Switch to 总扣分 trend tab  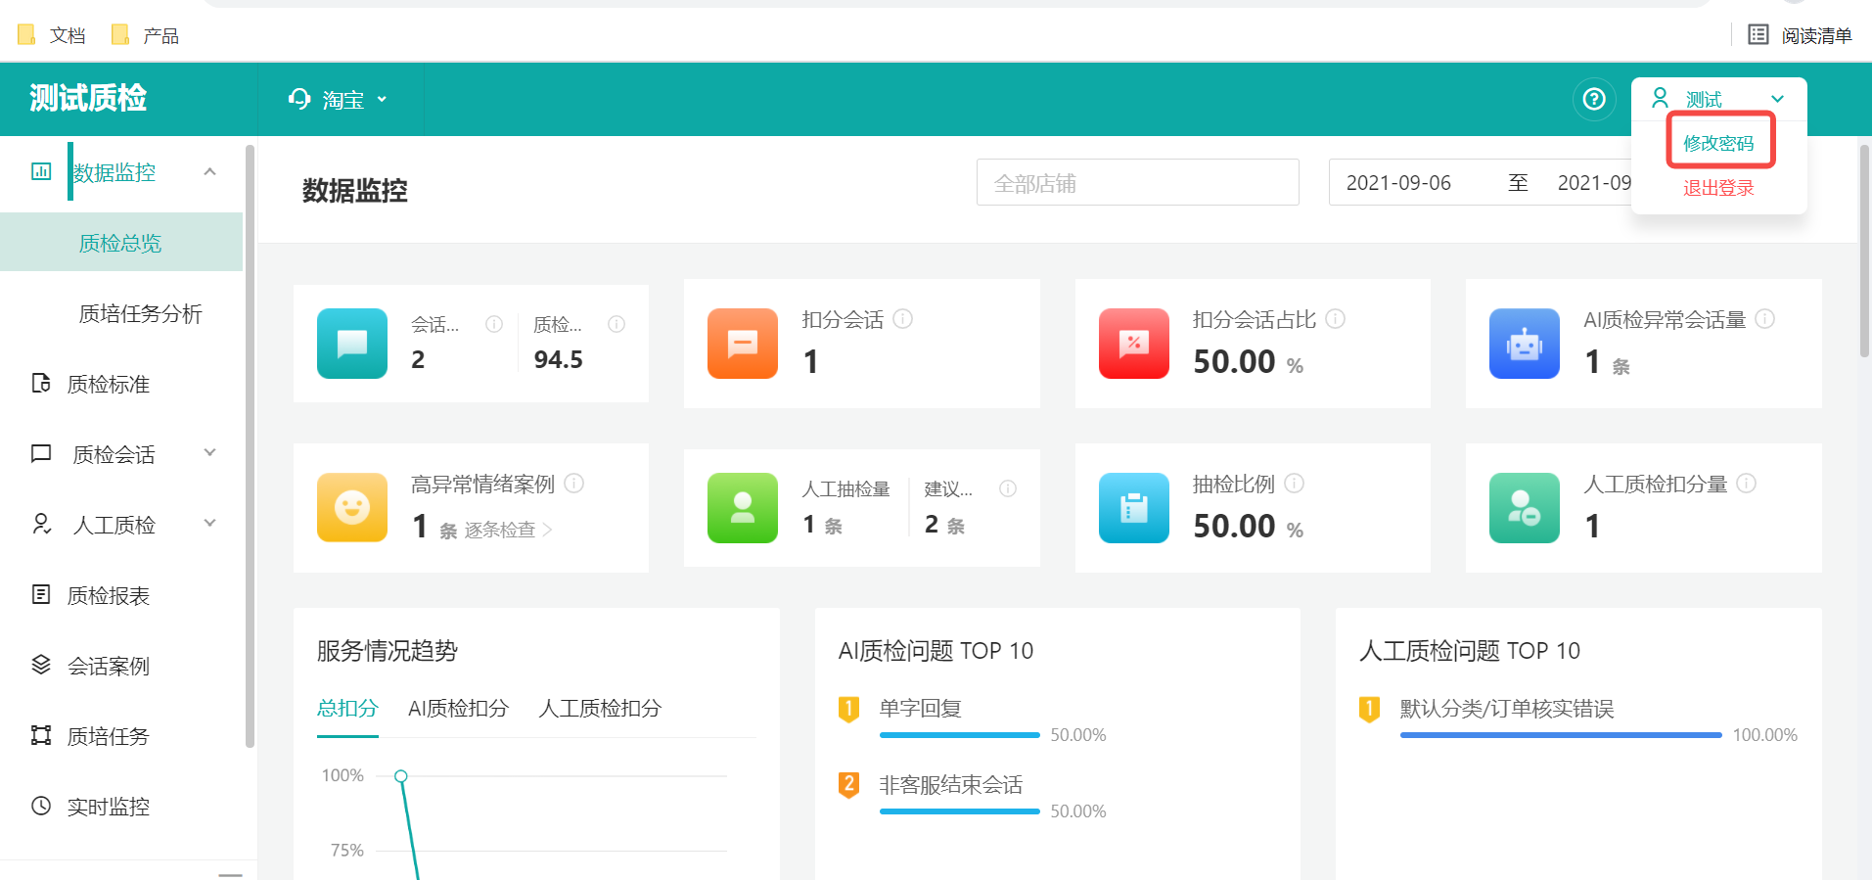[347, 708]
